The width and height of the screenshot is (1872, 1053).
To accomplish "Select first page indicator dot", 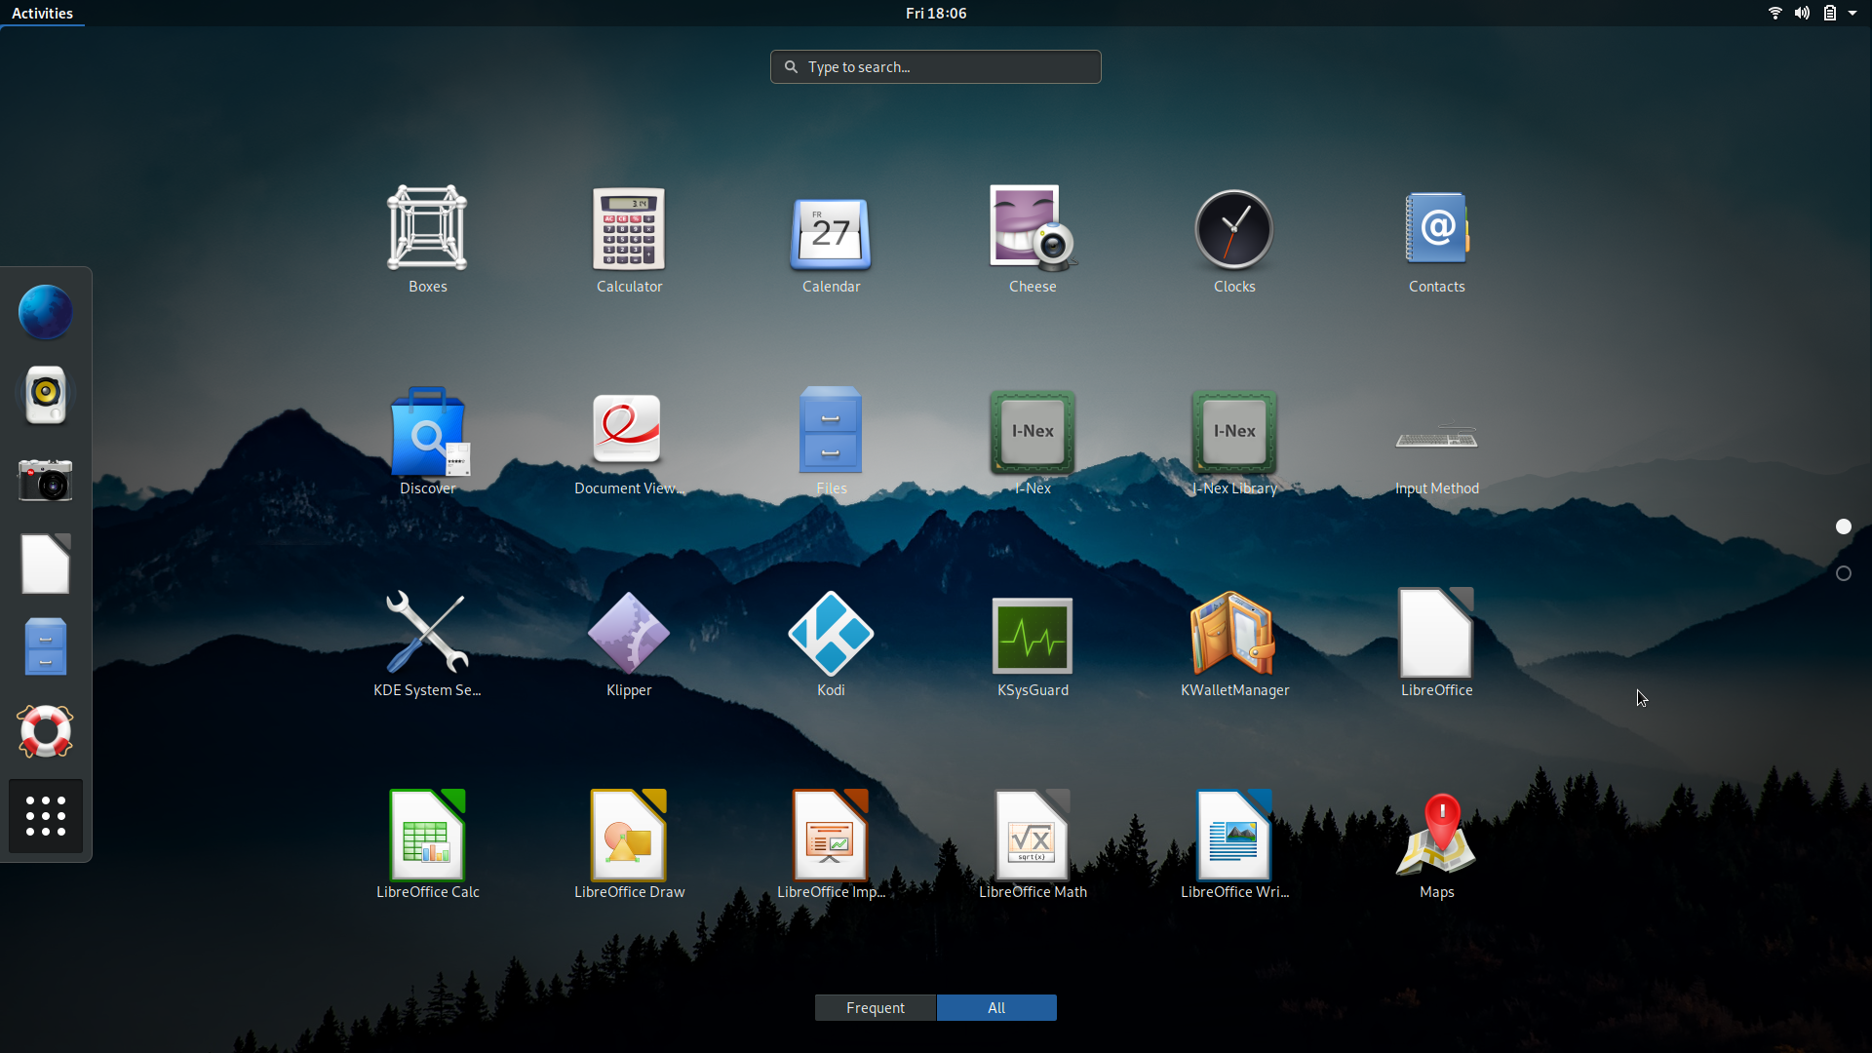I will [1843, 526].
